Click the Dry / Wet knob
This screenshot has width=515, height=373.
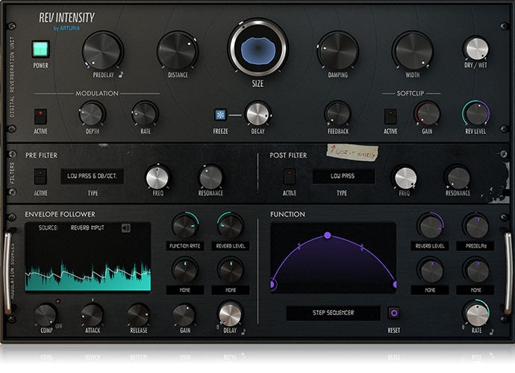(x=476, y=48)
